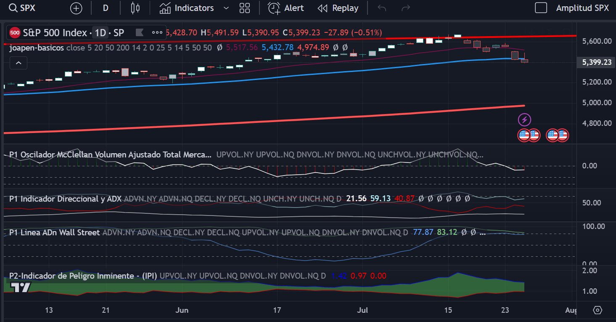This screenshot has width=616, height=322.
Task: Click the current price label 5,399.23
Action: (x=596, y=62)
